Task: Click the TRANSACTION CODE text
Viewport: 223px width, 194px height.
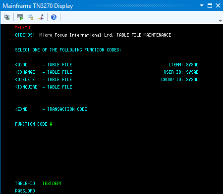Action: (67, 109)
